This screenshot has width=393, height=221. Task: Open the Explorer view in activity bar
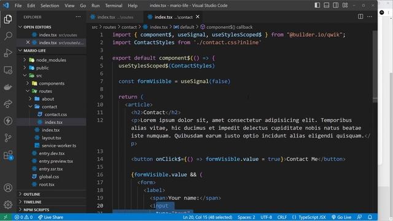point(8,19)
